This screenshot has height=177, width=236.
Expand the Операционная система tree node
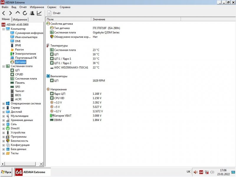(x=4, y=104)
